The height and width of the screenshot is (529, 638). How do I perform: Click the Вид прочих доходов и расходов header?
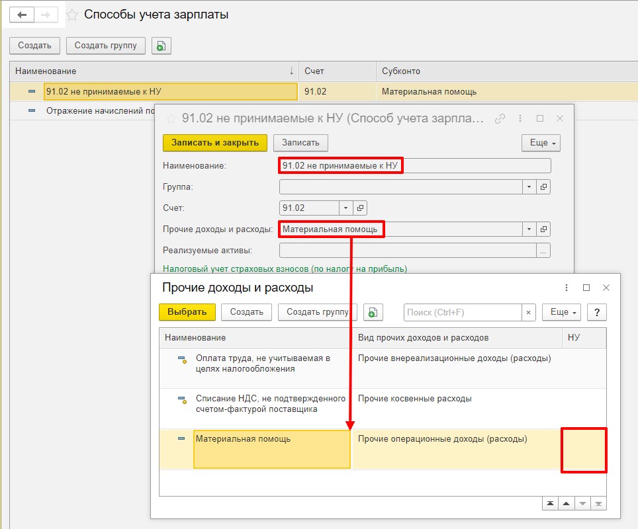457,337
